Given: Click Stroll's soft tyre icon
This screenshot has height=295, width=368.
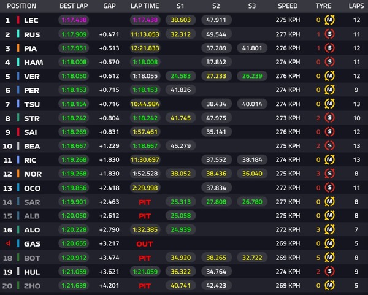Looking at the screenshot, I should 331,118.
